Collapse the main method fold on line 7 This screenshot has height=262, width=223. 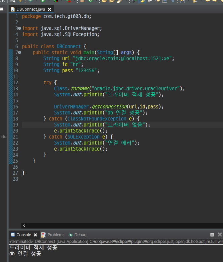tap(19, 53)
